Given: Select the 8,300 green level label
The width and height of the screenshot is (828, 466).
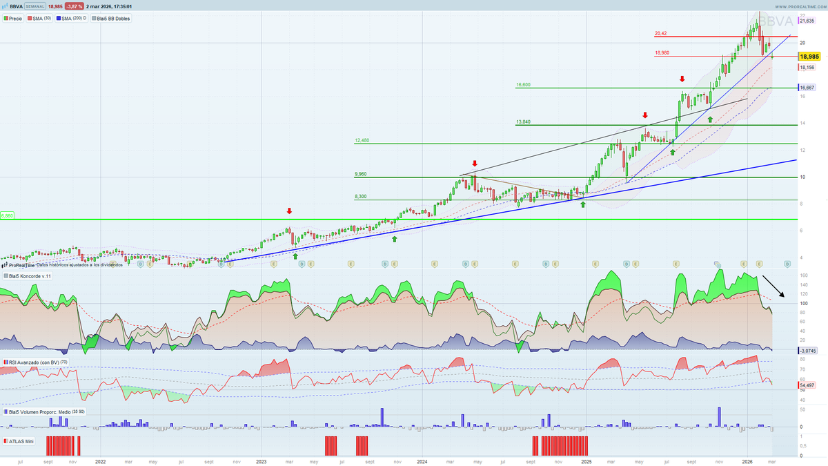Looking at the screenshot, I should [360, 197].
